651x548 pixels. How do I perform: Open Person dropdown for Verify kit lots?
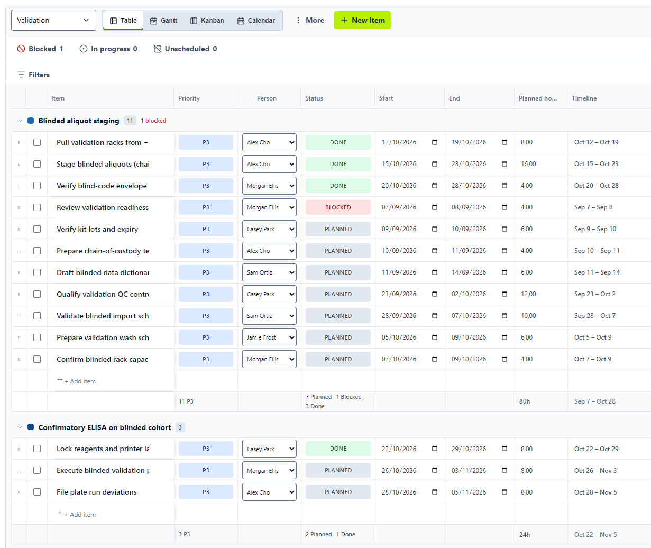269,229
